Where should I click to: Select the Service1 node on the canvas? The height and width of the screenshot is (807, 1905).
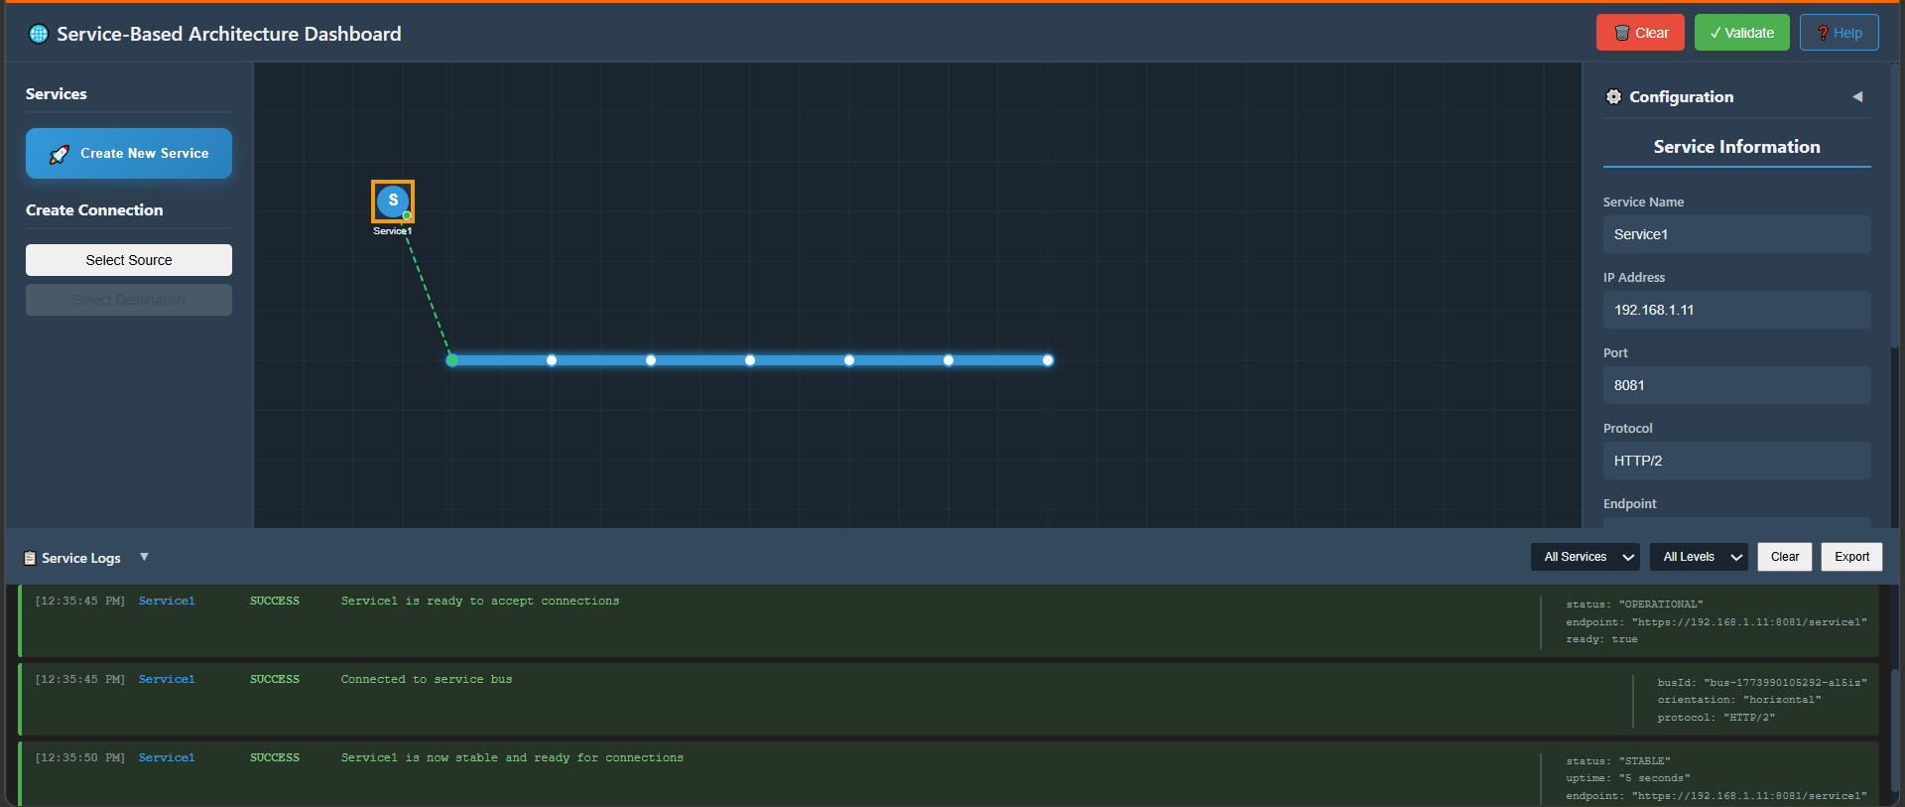coord(393,202)
